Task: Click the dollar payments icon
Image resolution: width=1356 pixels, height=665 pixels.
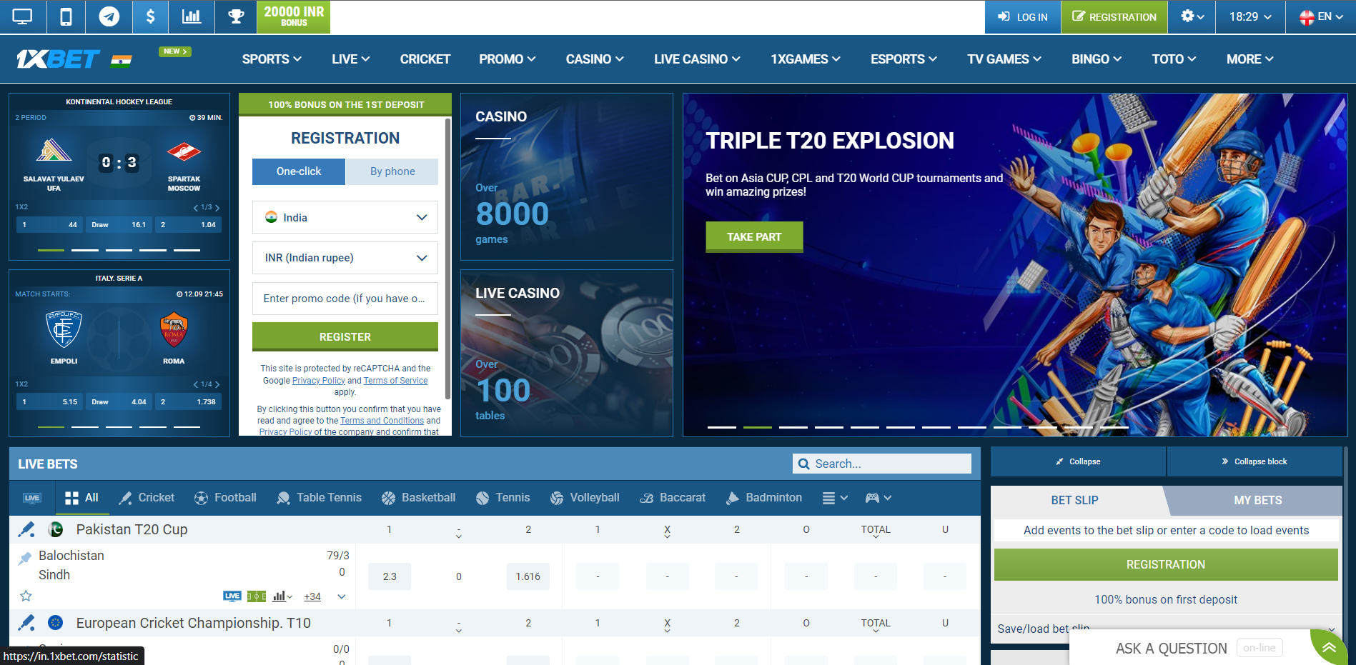Action: (150, 16)
